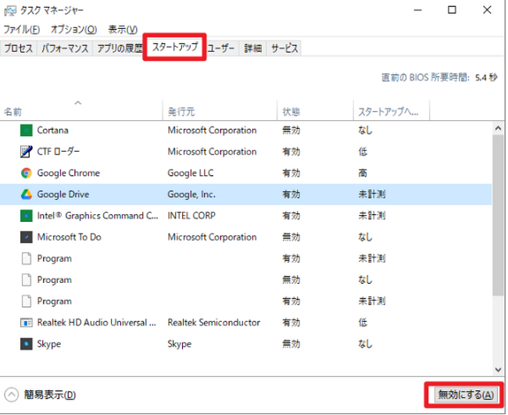Click the Realtek Semiconductor publisher cell

(214, 323)
